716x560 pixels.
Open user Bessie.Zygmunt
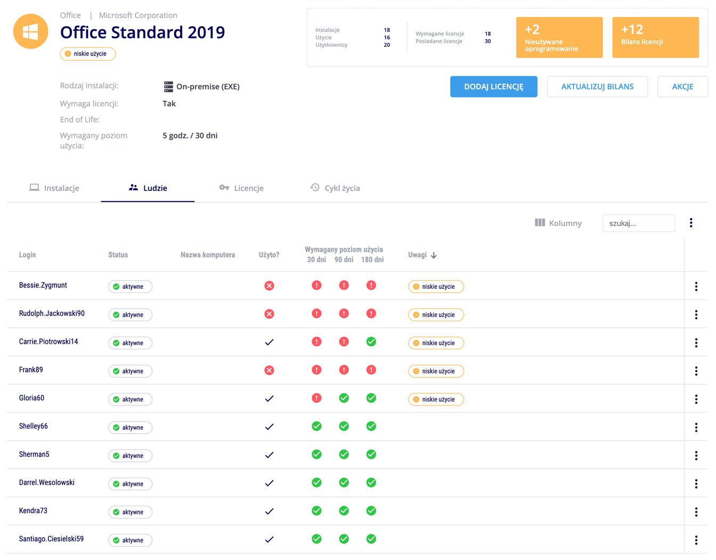(x=43, y=286)
